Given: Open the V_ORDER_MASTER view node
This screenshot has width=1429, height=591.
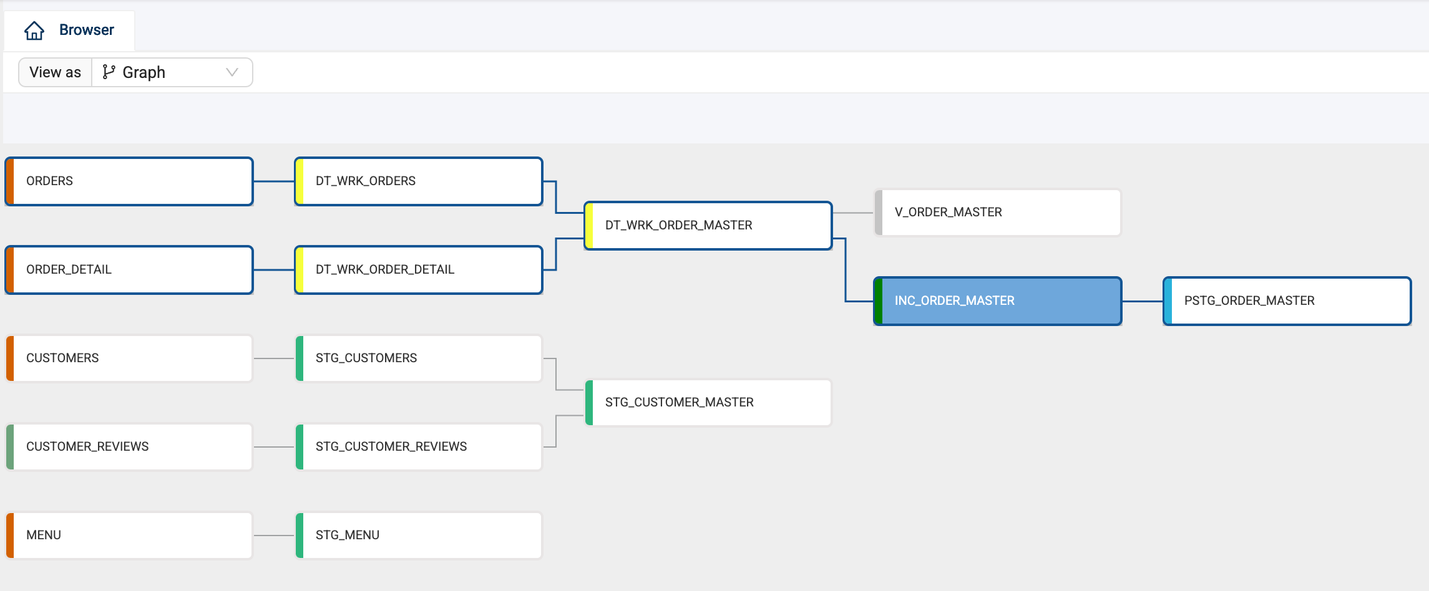Looking at the screenshot, I should (x=998, y=213).
